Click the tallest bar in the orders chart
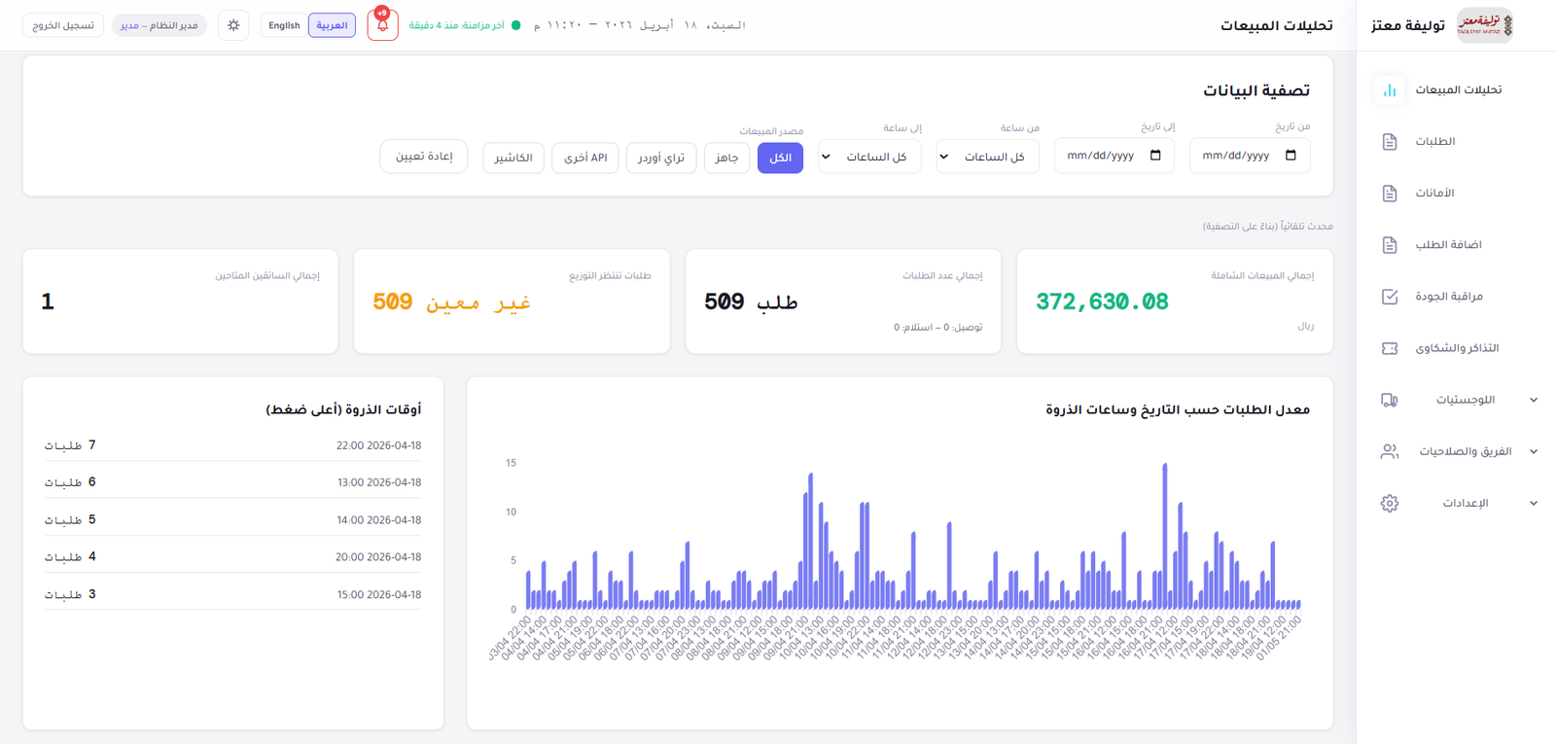The width and height of the screenshot is (1556, 744). (x=1165, y=537)
